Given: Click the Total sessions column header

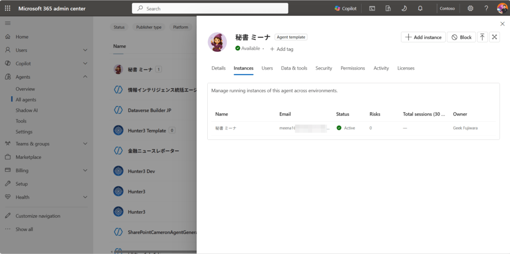Looking at the screenshot, I should pos(424,114).
